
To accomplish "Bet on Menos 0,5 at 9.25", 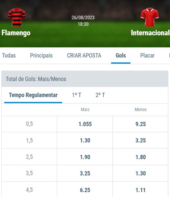I will tap(140, 124).
